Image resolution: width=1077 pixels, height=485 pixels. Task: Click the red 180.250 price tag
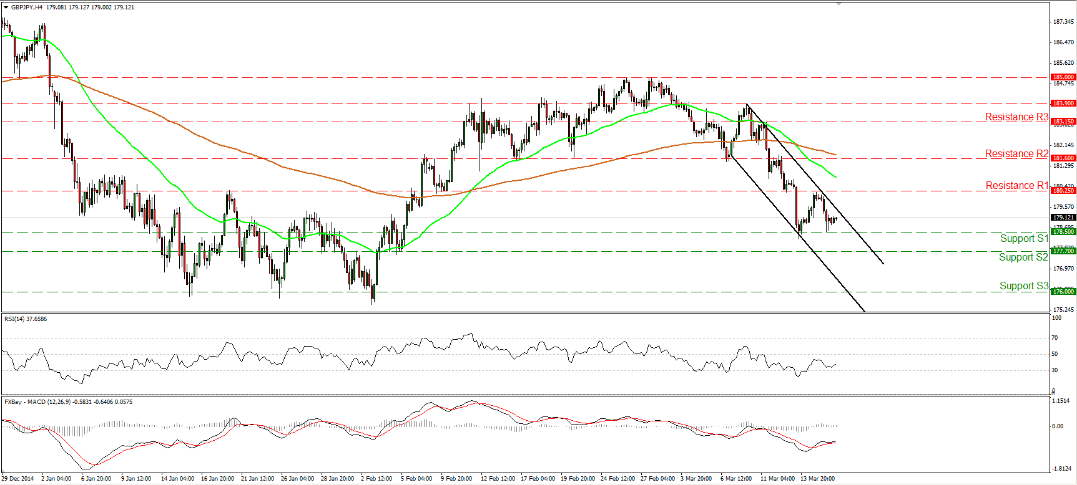coord(1063,191)
